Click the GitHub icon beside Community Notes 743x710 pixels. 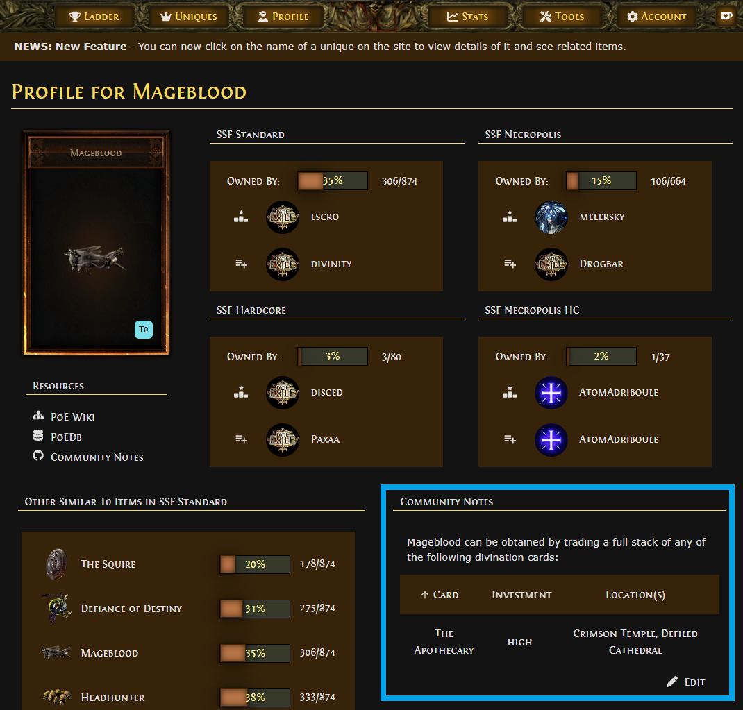tap(38, 456)
